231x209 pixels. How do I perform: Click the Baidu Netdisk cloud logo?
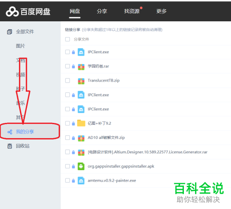pyautogui.click(x=12, y=12)
